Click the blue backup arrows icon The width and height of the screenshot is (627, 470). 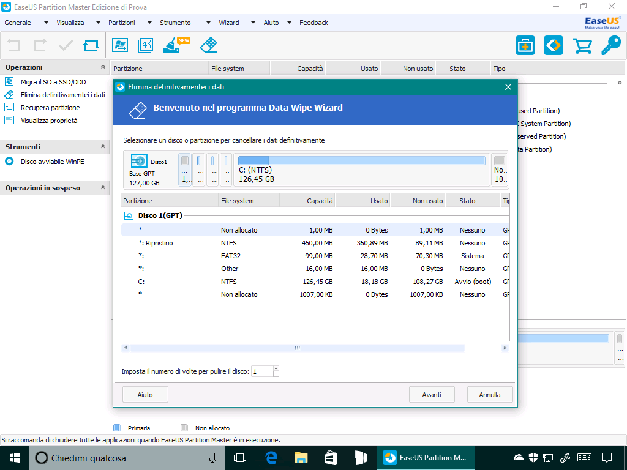(554, 45)
